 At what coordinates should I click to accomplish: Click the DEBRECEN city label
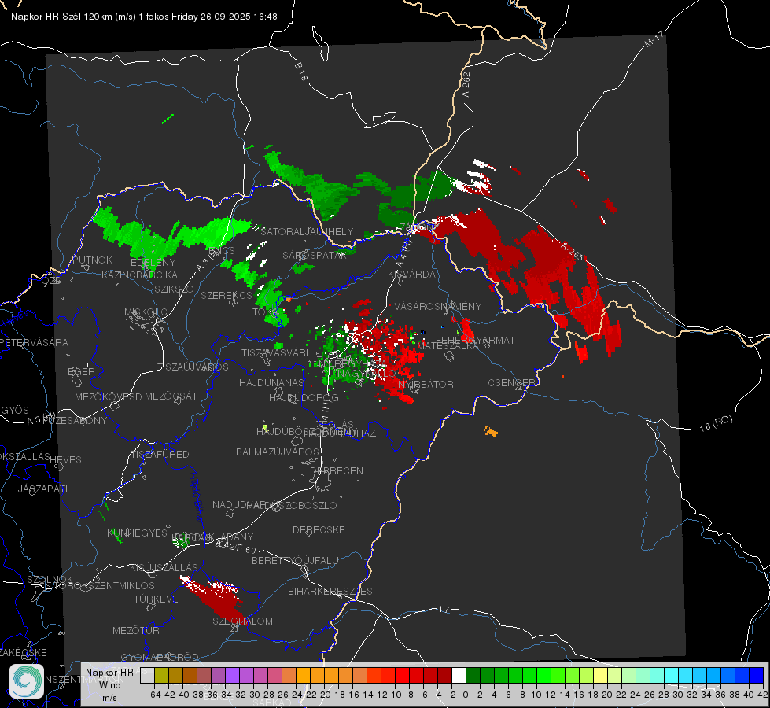(x=337, y=470)
